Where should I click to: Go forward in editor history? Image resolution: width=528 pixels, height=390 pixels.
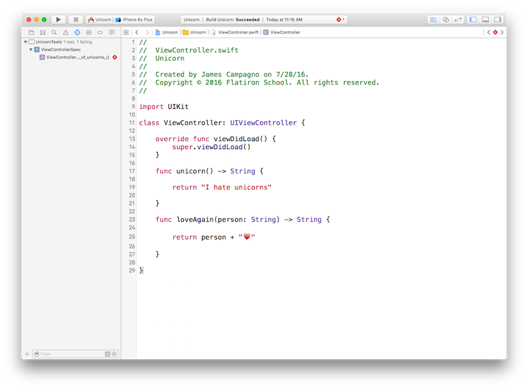[147, 32]
